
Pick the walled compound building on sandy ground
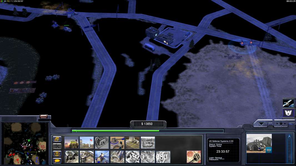pos(132,143)
